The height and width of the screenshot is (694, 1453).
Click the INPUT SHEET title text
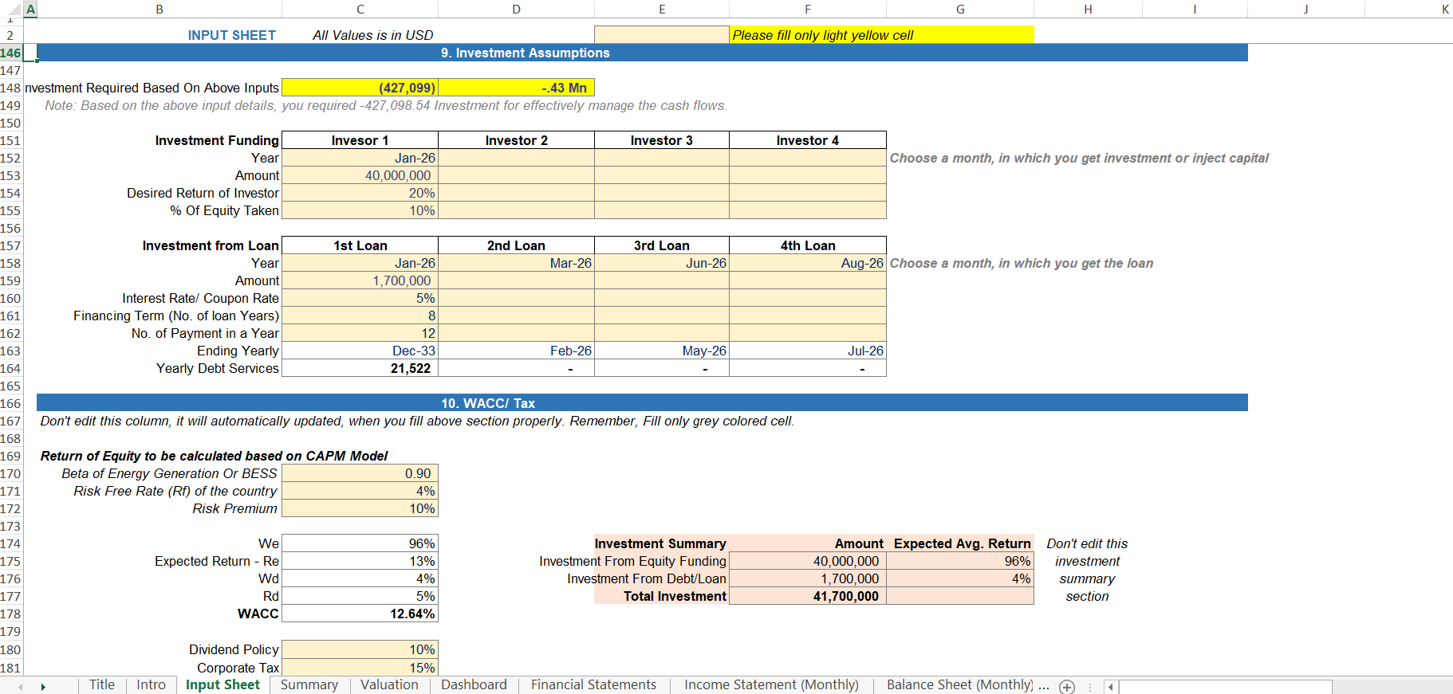click(232, 35)
